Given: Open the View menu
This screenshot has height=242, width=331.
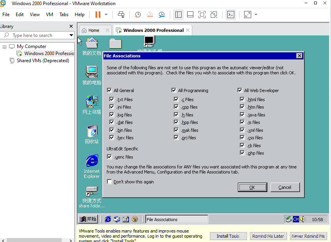Looking at the screenshot, I should pos(35,15).
